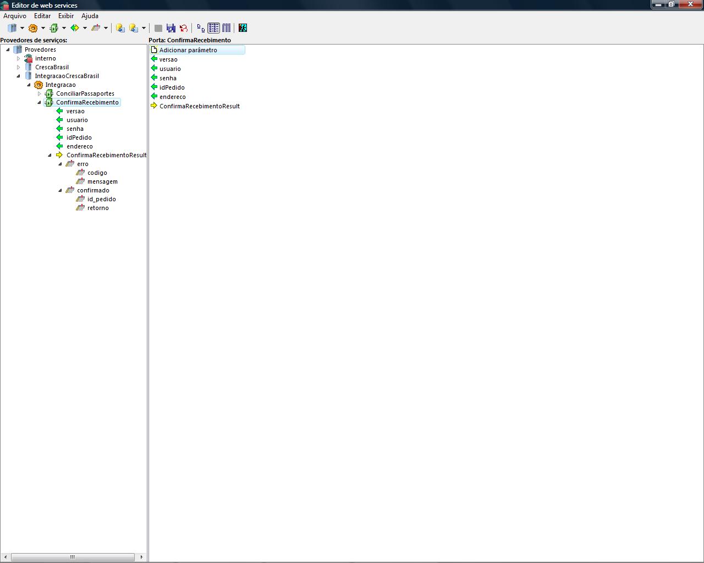Save using the floppy disk icon

click(x=171, y=28)
